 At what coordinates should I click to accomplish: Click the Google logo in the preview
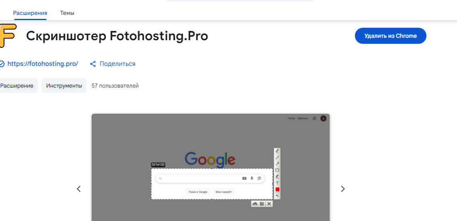[210, 160]
